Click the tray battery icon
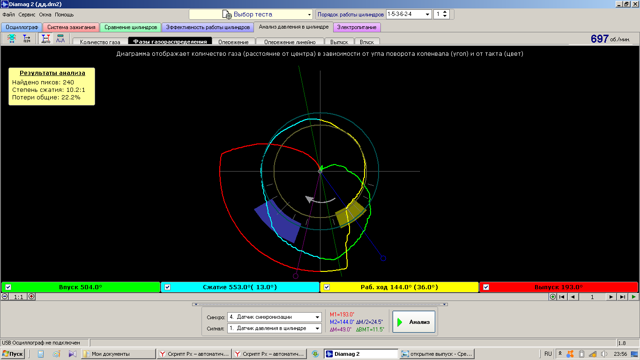Image resolution: width=640 pixels, height=360 pixels. [581, 354]
